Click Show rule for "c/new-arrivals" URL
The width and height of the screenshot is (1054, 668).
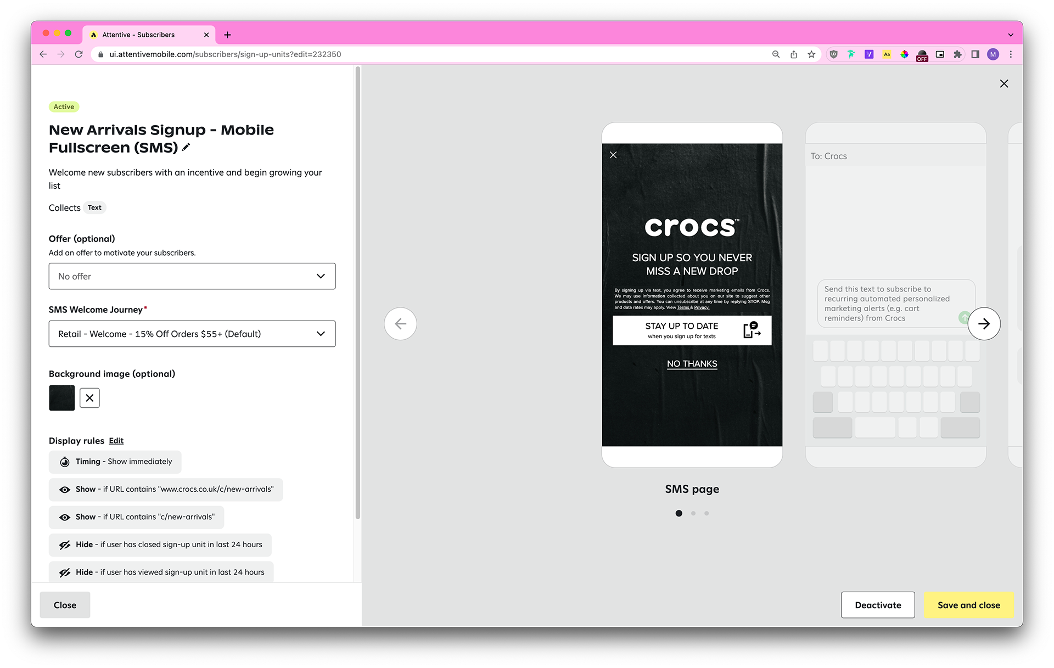tap(136, 517)
